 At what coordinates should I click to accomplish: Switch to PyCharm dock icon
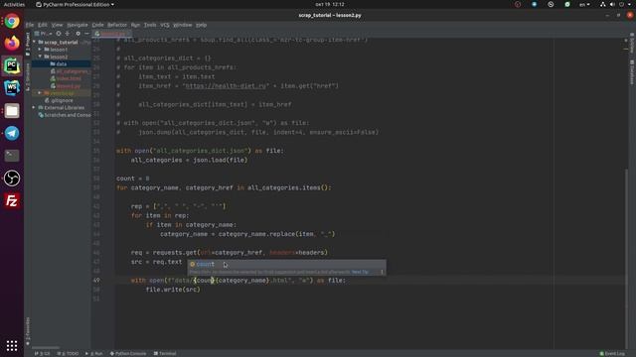pos(12,65)
